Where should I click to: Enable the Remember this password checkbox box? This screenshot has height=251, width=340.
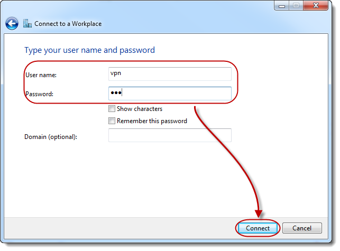tap(112, 121)
